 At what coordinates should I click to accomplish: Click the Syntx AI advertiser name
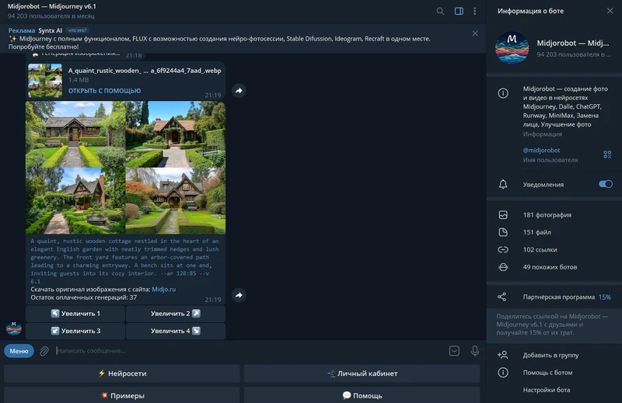pos(50,30)
